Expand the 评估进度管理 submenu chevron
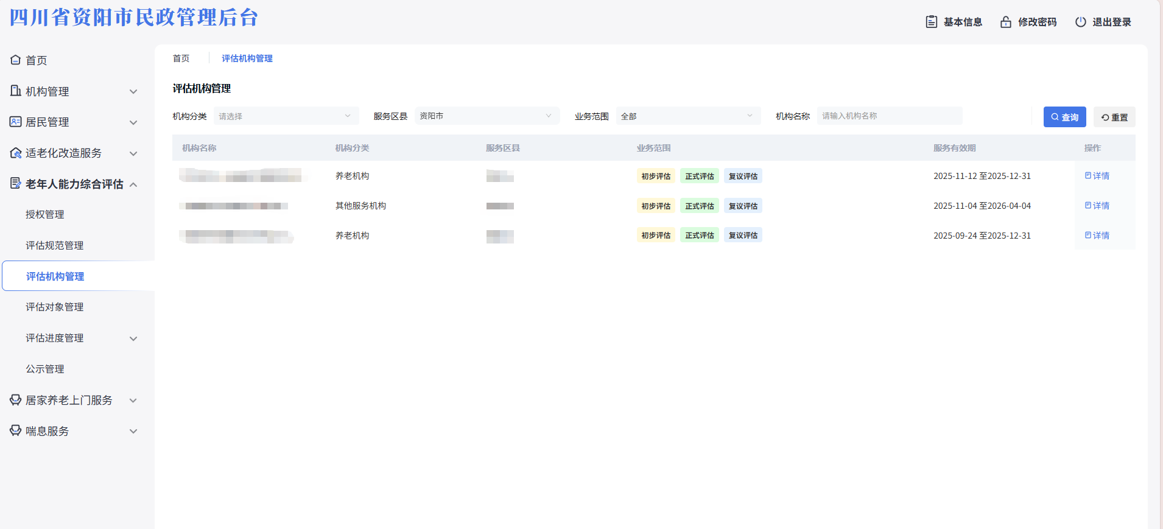This screenshot has width=1163, height=529. (133, 338)
